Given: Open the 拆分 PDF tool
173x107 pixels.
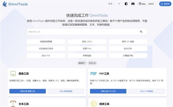Looking at the screenshot, I should [46, 56].
